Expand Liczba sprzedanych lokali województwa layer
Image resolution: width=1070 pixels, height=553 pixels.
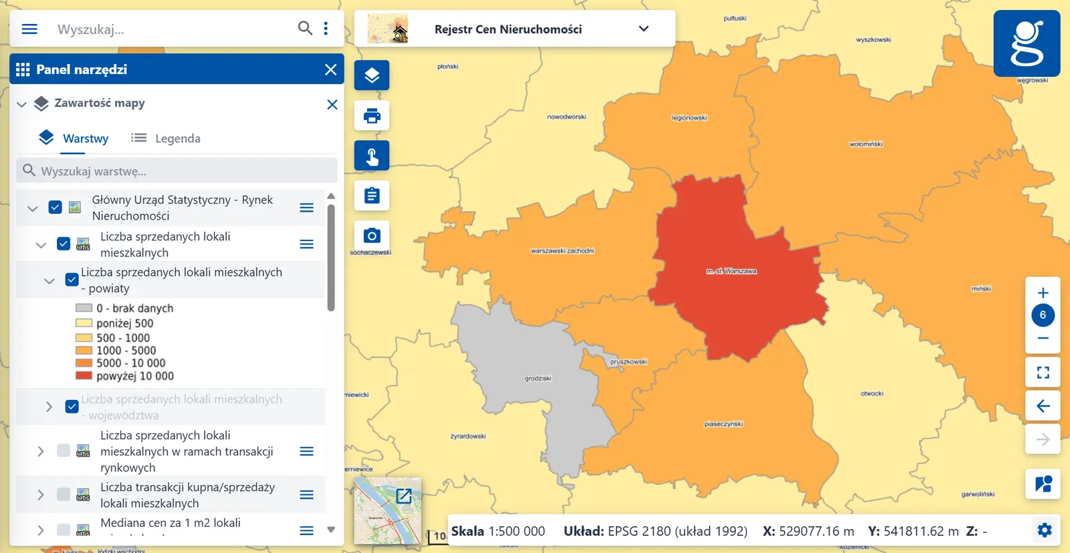49,407
